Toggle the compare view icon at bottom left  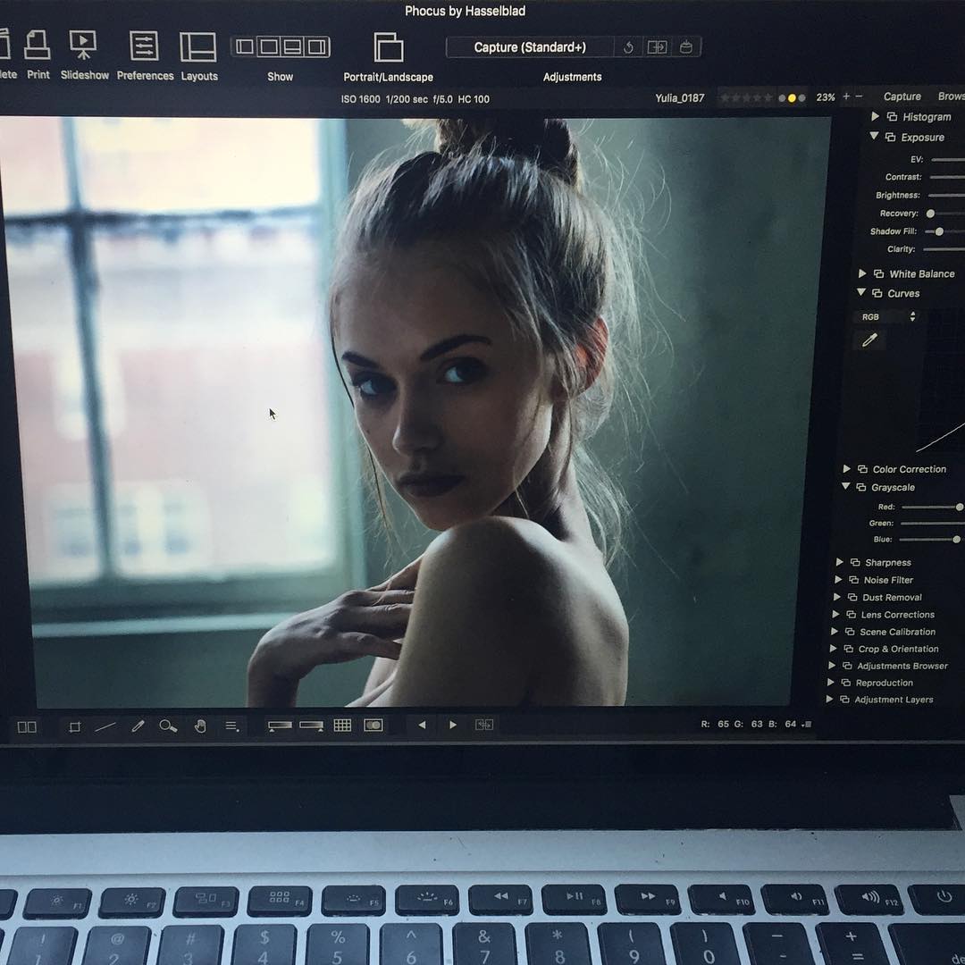(x=27, y=726)
